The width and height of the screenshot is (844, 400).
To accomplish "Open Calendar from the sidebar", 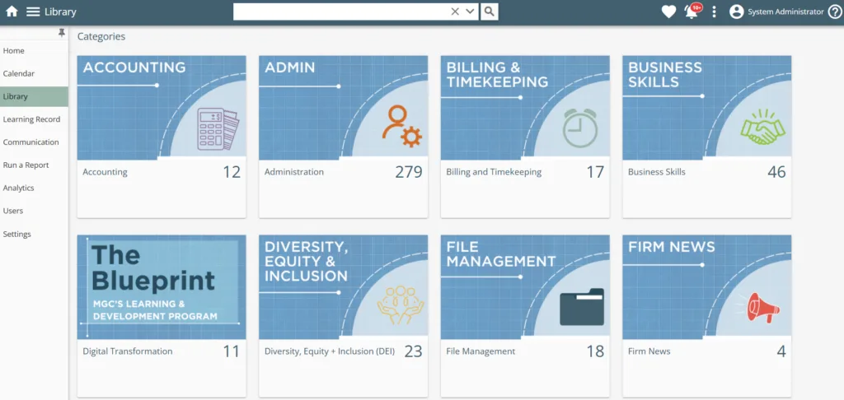I will pos(34,73).
